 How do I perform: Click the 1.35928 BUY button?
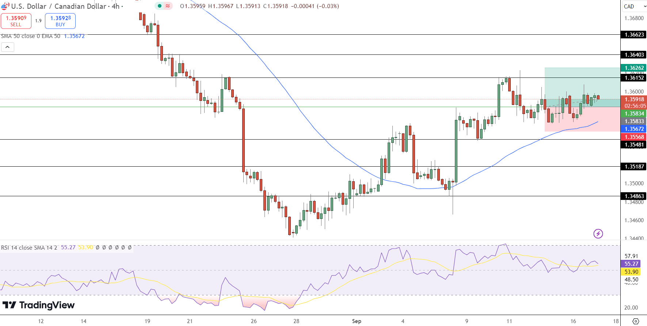pyautogui.click(x=60, y=21)
